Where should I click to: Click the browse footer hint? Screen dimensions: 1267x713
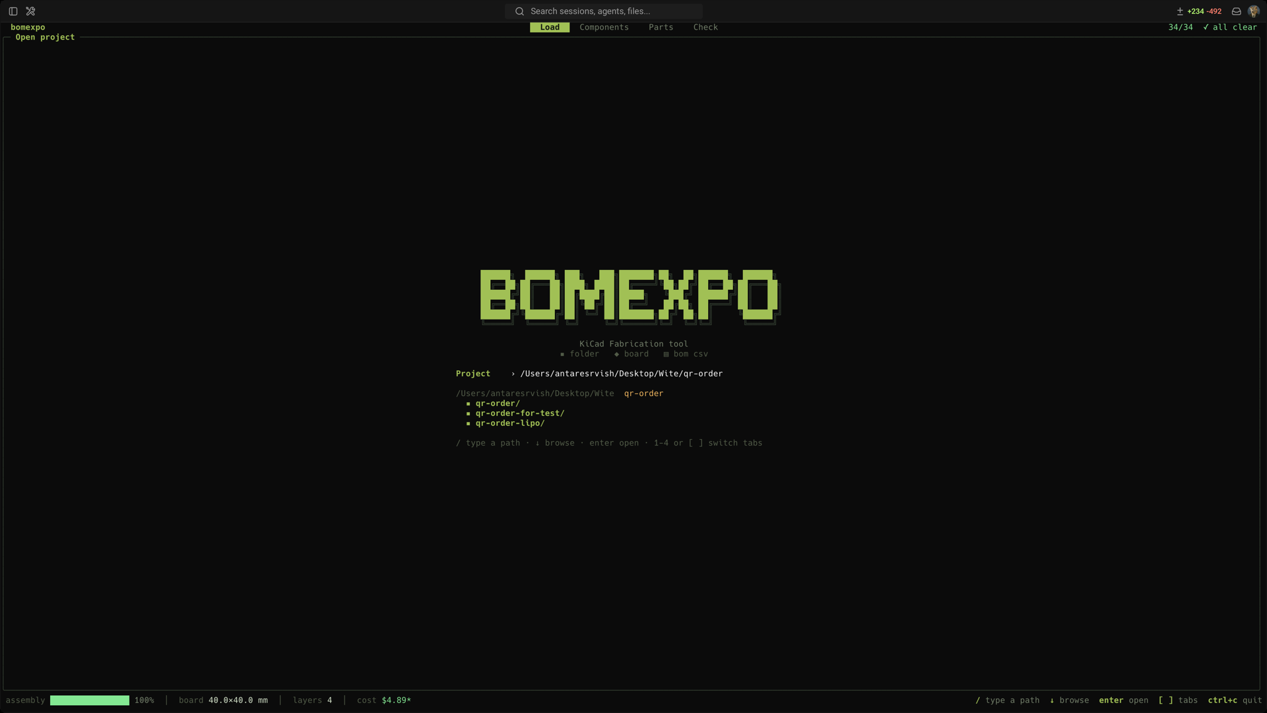coord(1069,700)
